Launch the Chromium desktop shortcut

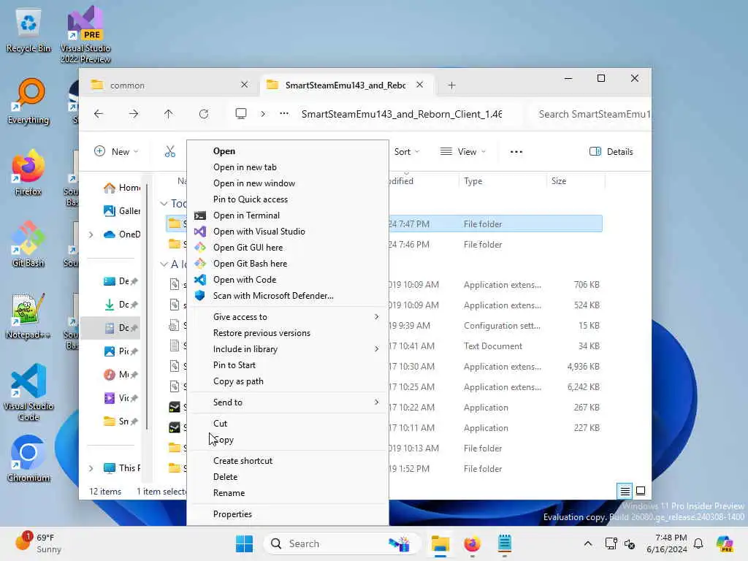click(x=28, y=459)
